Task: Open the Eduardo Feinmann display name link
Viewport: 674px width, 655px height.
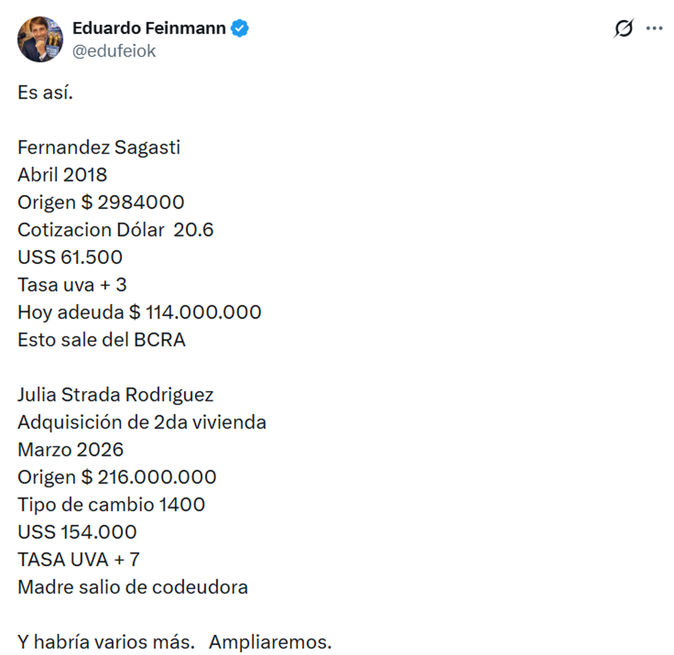Action: [149, 28]
